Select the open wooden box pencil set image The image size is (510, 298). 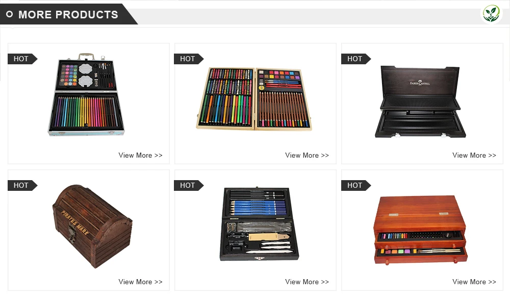click(254, 98)
